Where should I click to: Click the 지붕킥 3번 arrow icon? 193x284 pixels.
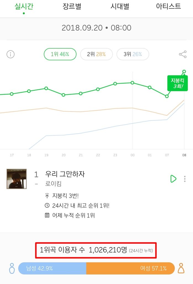(47, 195)
